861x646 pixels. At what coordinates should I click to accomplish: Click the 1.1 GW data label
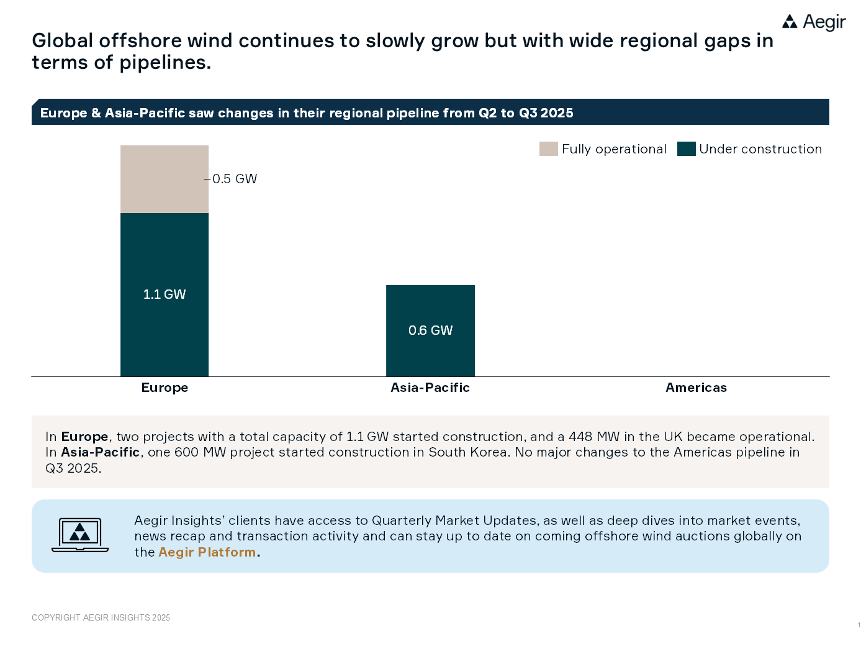pos(165,294)
